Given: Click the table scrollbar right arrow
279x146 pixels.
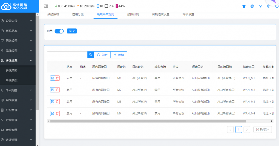Looking at the screenshot, I should pyautogui.click(x=272, y=121).
